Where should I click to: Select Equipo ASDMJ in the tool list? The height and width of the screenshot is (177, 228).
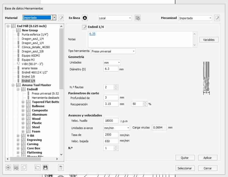pos(31,55)
